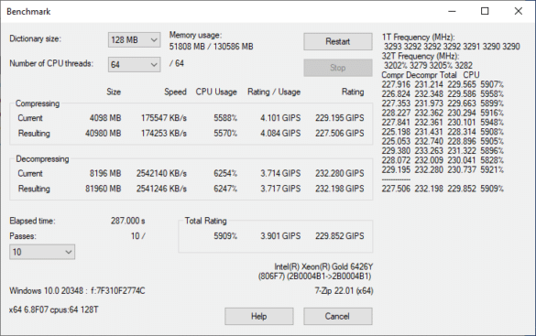
Task: Click decompressing current CPU usage 6254%
Action: pyautogui.click(x=225, y=173)
